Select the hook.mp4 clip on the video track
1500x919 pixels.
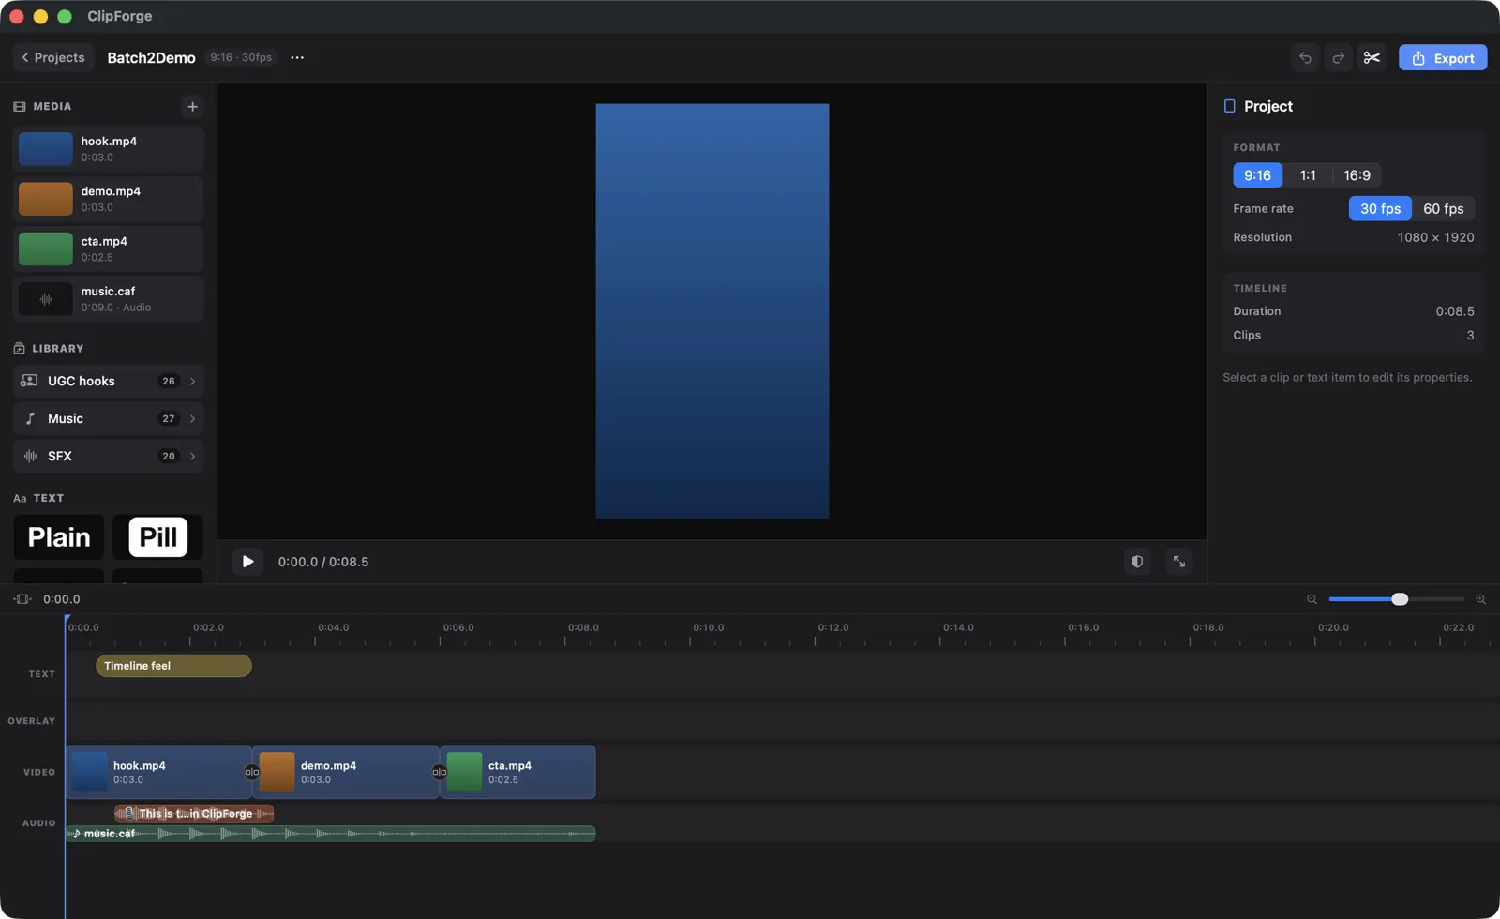158,772
